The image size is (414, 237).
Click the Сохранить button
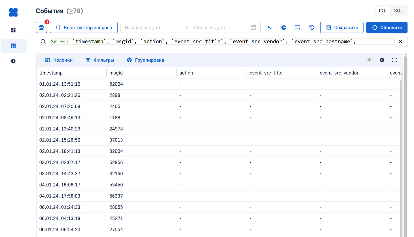click(x=342, y=27)
